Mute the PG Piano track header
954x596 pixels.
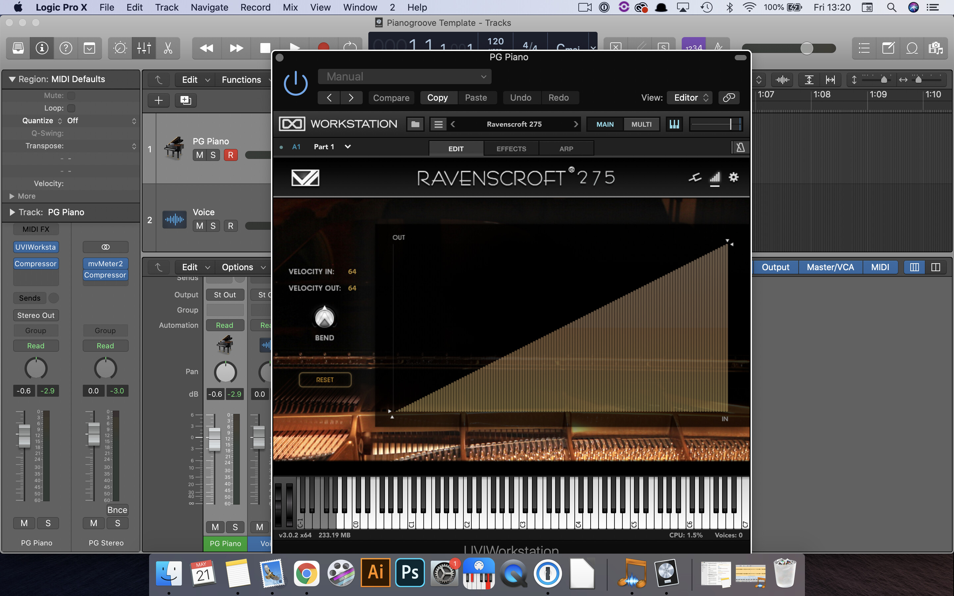pos(199,155)
